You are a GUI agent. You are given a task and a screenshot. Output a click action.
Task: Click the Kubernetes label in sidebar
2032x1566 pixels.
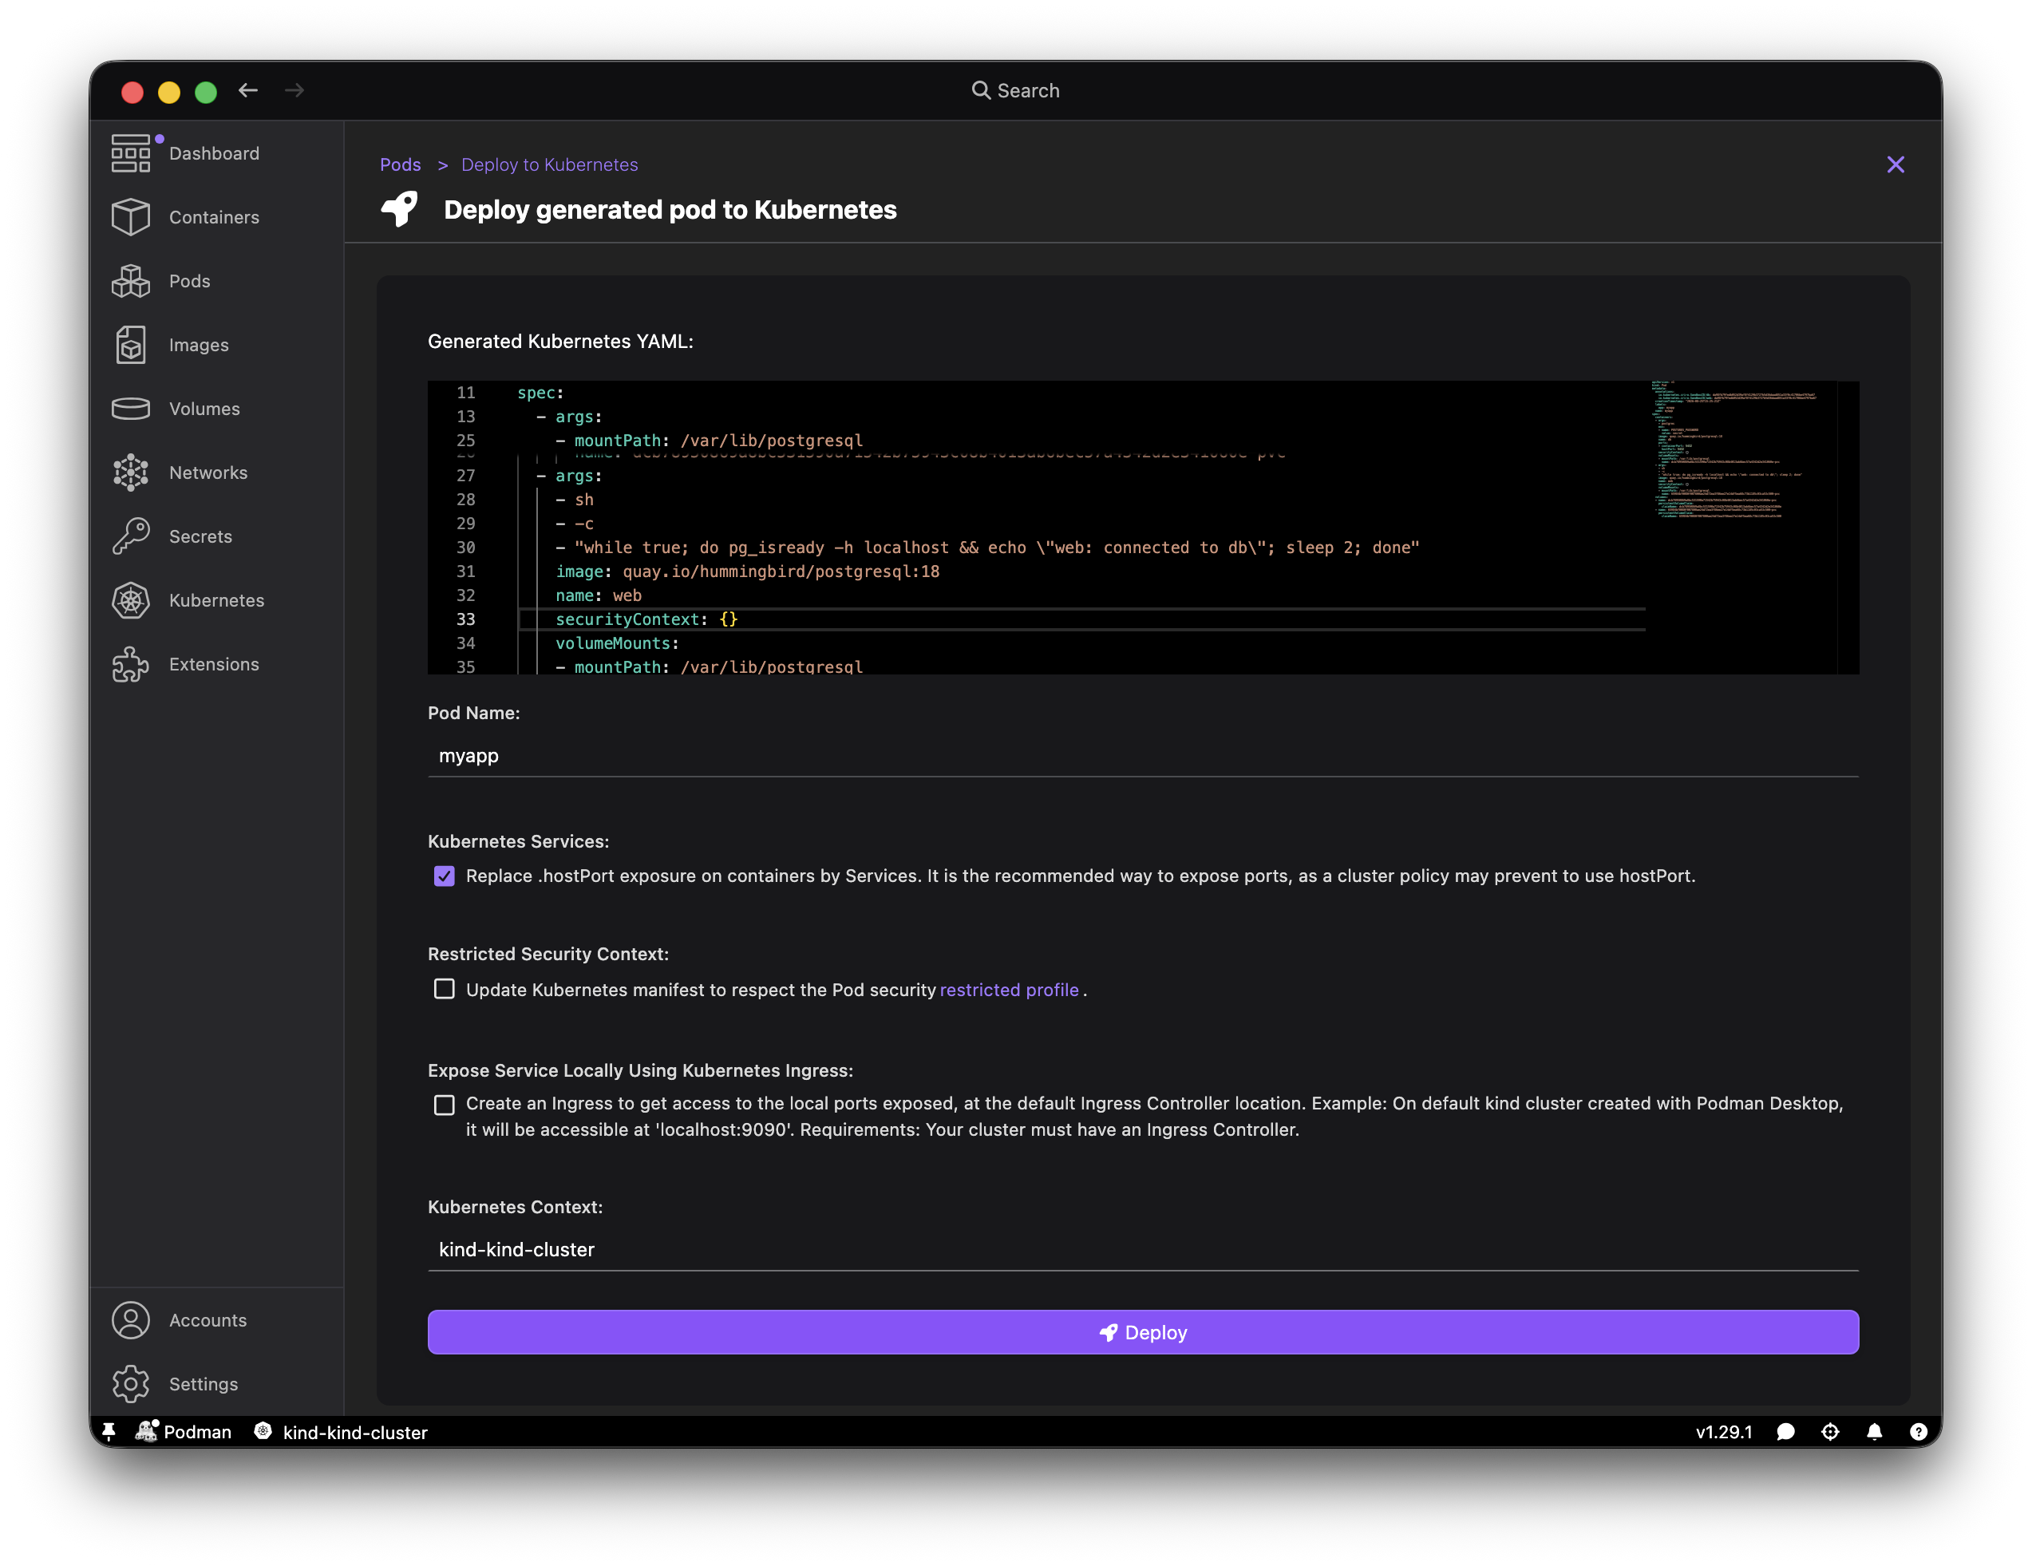pos(217,600)
